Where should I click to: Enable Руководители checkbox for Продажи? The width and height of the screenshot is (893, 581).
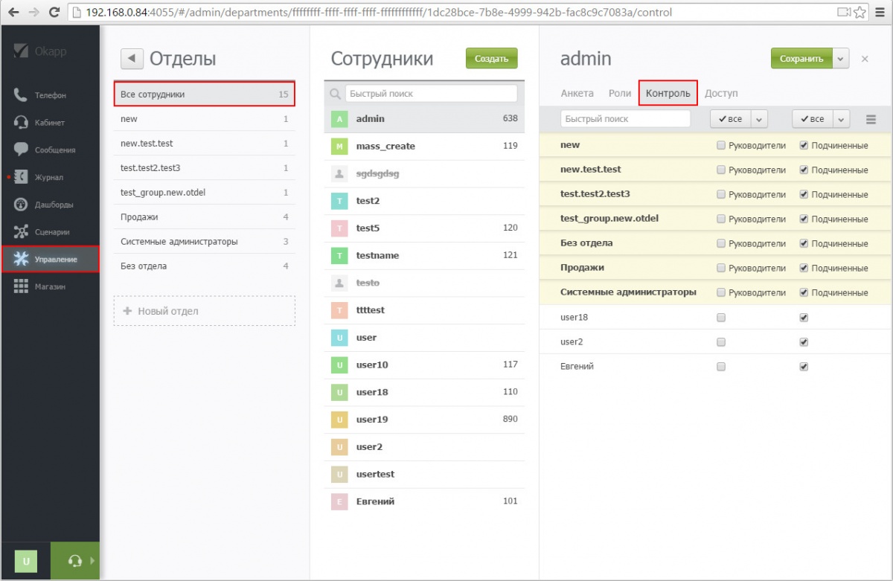click(720, 268)
